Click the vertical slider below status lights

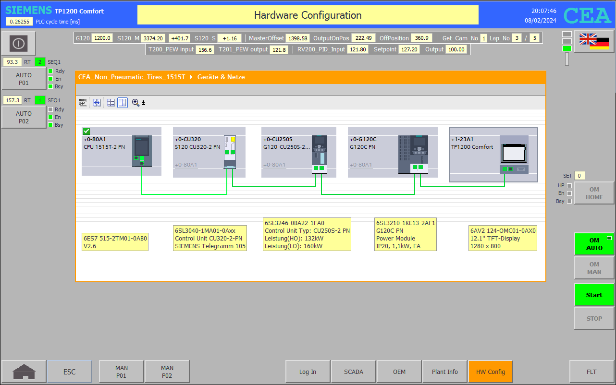pos(567,59)
